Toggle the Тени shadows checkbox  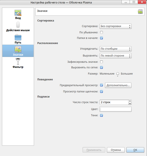(101, 115)
